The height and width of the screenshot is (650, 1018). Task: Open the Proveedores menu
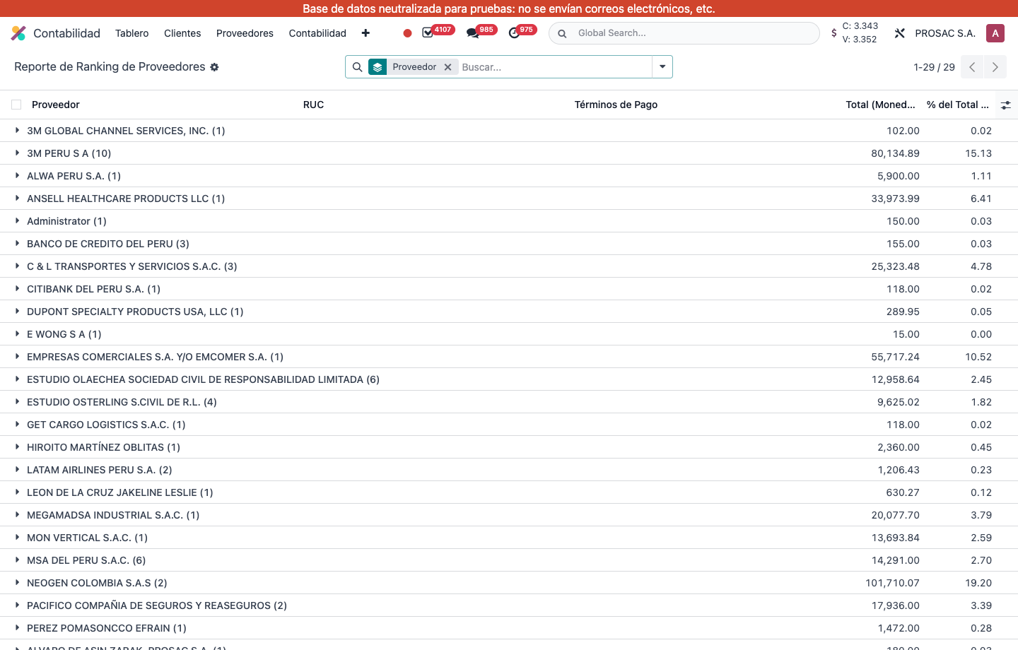[245, 33]
